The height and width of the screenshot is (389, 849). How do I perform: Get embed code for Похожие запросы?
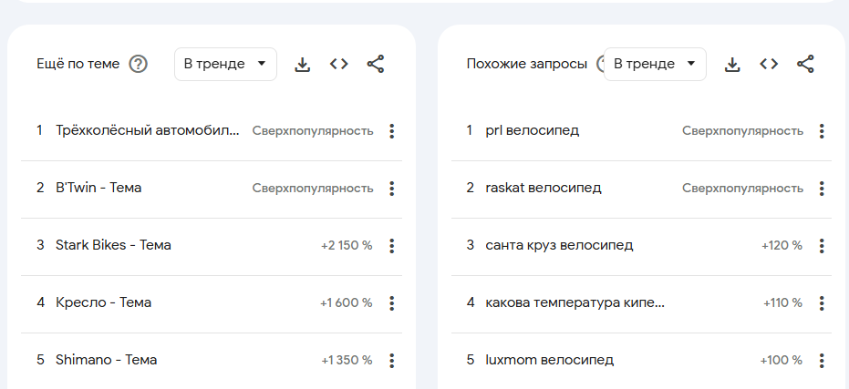pyautogui.click(x=769, y=64)
